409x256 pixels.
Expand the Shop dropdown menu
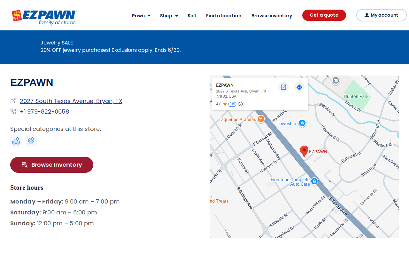click(x=169, y=16)
